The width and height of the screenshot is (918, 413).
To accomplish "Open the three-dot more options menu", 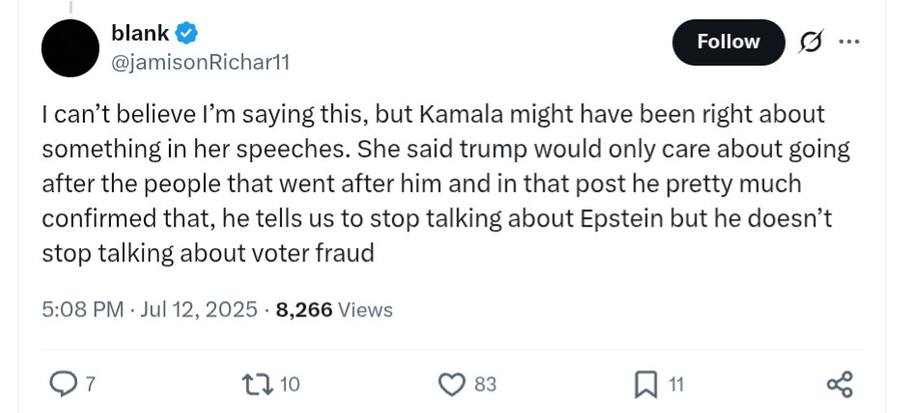I will (849, 42).
